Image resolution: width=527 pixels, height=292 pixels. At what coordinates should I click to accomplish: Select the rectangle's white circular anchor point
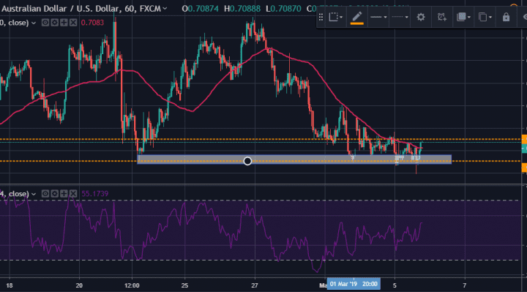(x=247, y=161)
